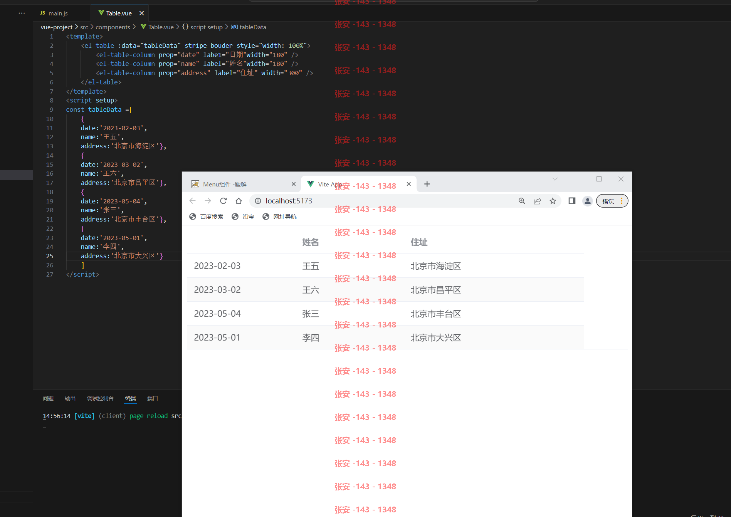Screen dimensions: 731x517
Task: Open the 调试控制台 panel tab
Action: coord(100,398)
